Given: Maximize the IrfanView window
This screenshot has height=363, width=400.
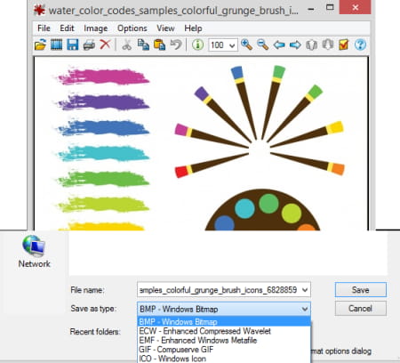Looking at the screenshot, I should click(330, 8).
